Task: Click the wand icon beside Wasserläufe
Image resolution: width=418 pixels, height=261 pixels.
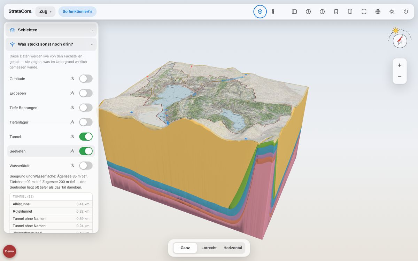Action: [x=72, y=166]
